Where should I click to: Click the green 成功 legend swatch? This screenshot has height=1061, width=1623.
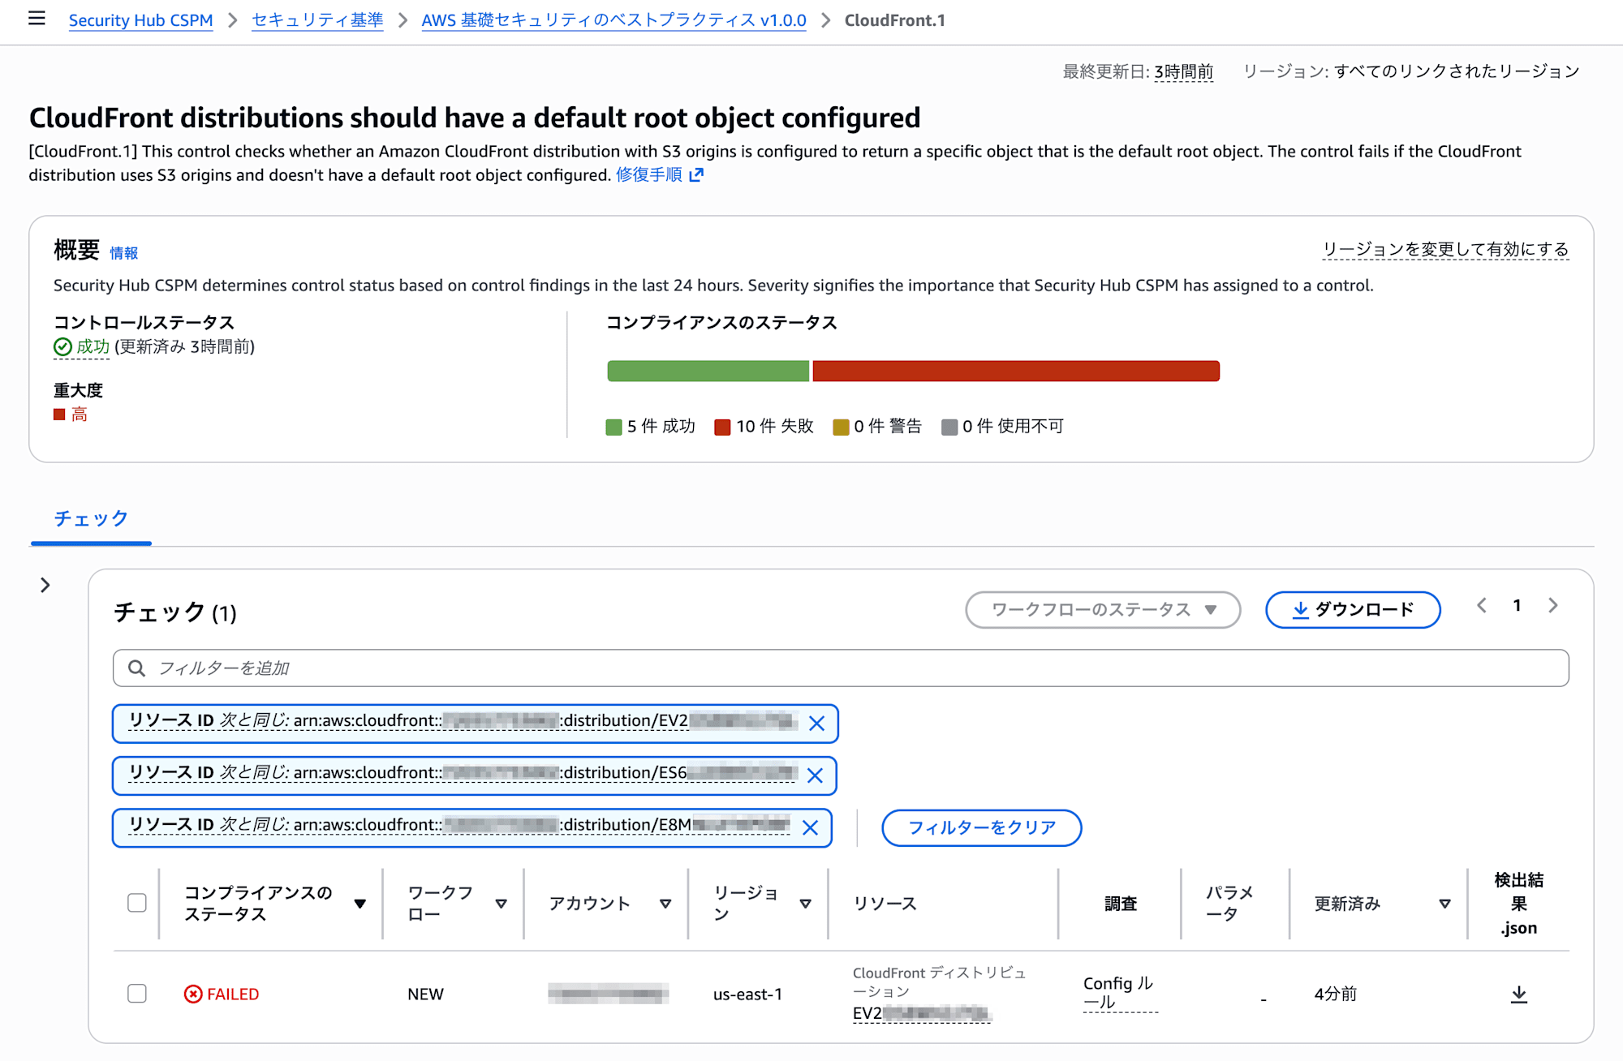coord(613,427)
